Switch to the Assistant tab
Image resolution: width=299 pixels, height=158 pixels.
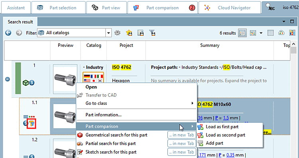[x=16, y=8]
